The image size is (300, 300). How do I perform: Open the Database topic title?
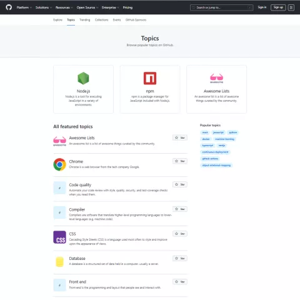click(77, 258)
